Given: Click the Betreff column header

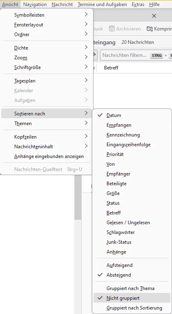Looking at the screenshot, I should click(111, 68).
